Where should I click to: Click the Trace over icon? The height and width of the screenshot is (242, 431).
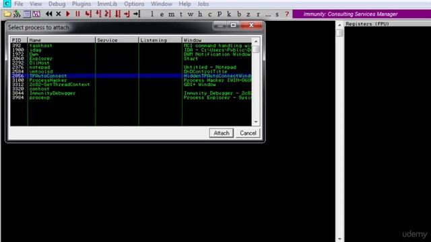click(x=118, y=14)
